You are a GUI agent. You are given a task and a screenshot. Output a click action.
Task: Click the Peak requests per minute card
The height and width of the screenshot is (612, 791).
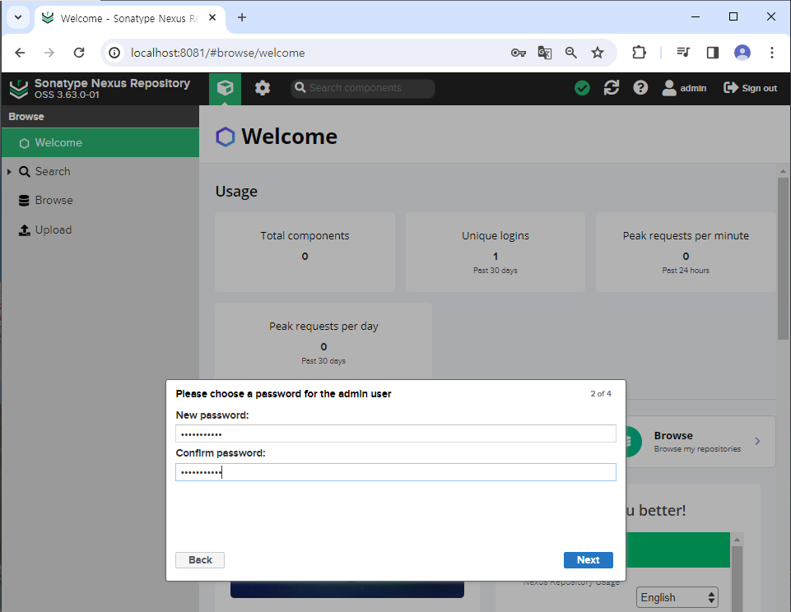[686, 252]
